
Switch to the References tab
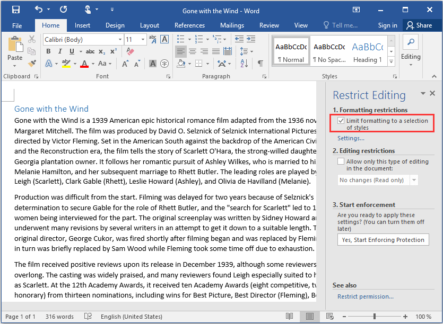[x=189, y=25]
